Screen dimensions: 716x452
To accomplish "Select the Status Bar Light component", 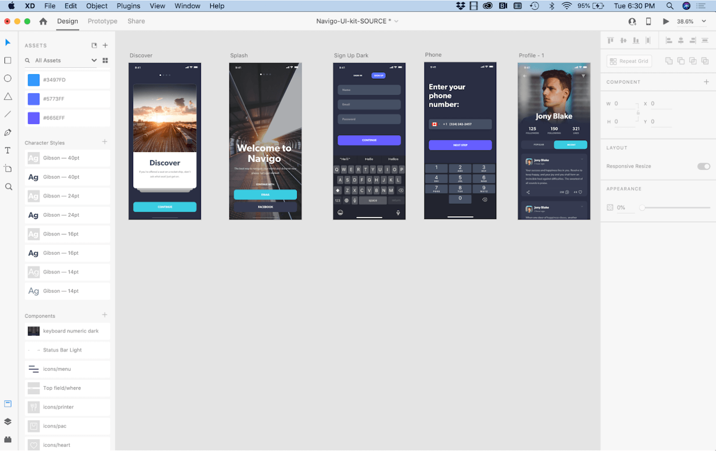I will click(x=67, y=350).
